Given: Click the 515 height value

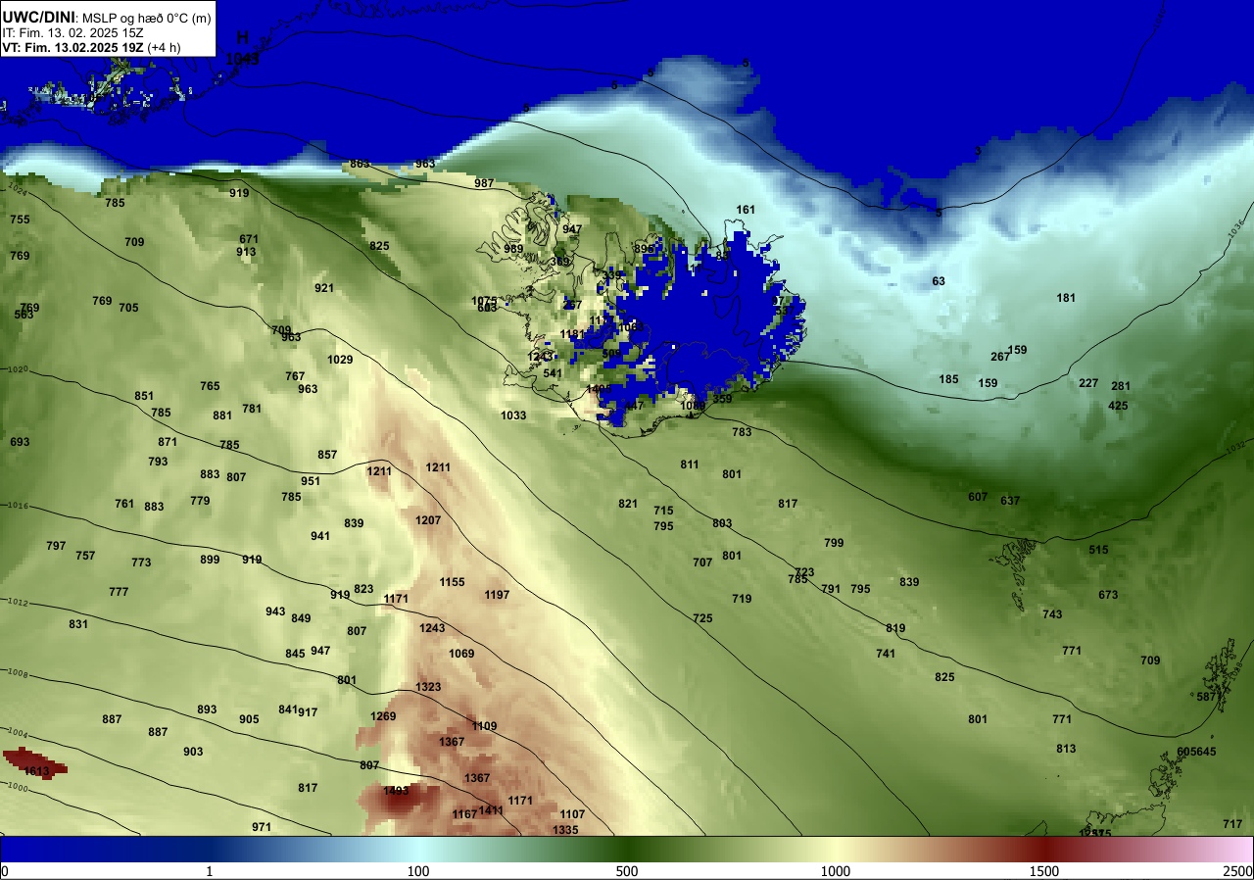Looking at the screenshot, I should coord(1098,550).
